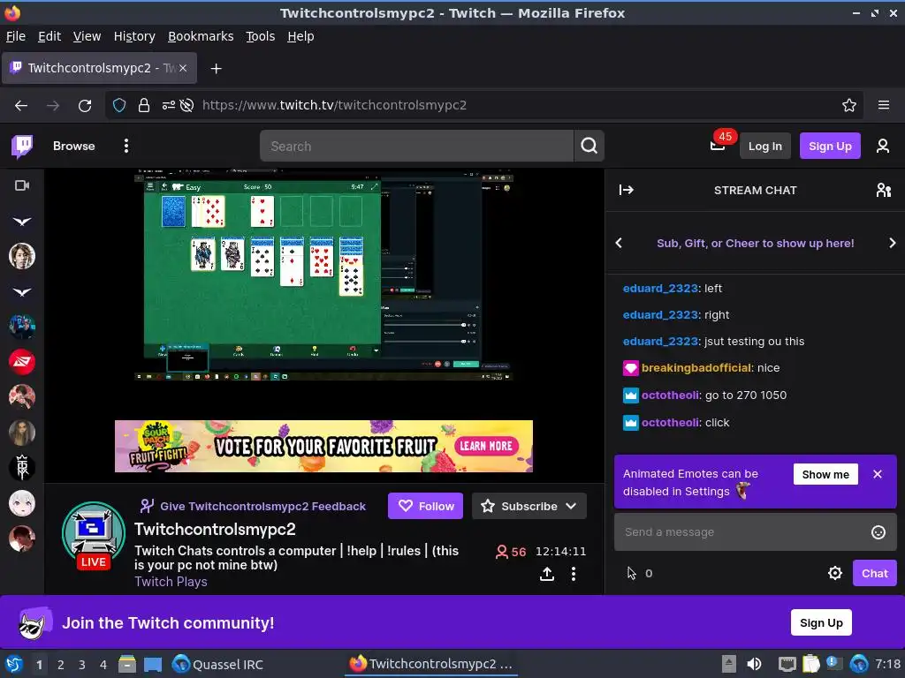Open chat settings gear
This screenshot has width=905, height=678.
point(834,573)
